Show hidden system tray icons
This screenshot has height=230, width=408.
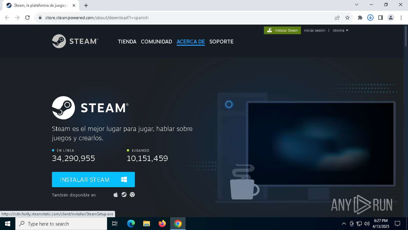tap(344, 224)
